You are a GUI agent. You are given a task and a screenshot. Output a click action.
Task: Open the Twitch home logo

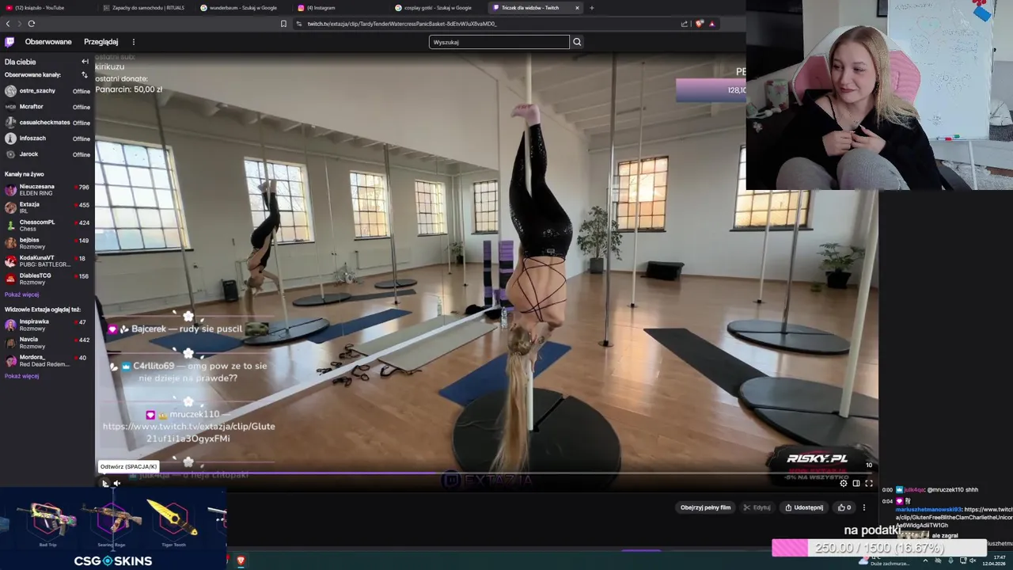(x=9, y=42)
